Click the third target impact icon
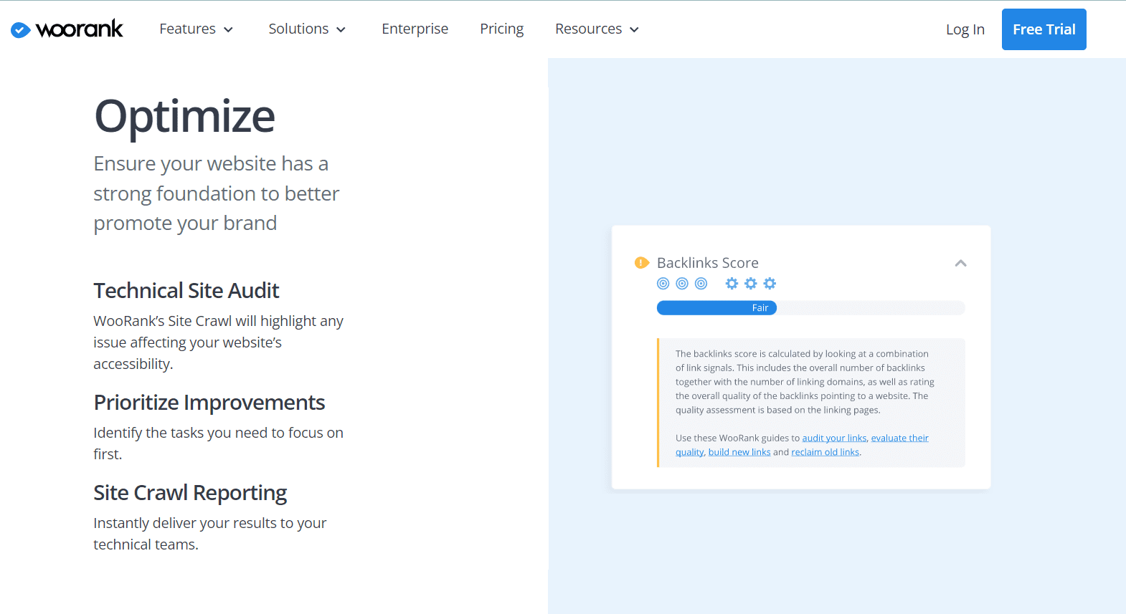This screenshot has height=614, width=1126. [701, 284]
